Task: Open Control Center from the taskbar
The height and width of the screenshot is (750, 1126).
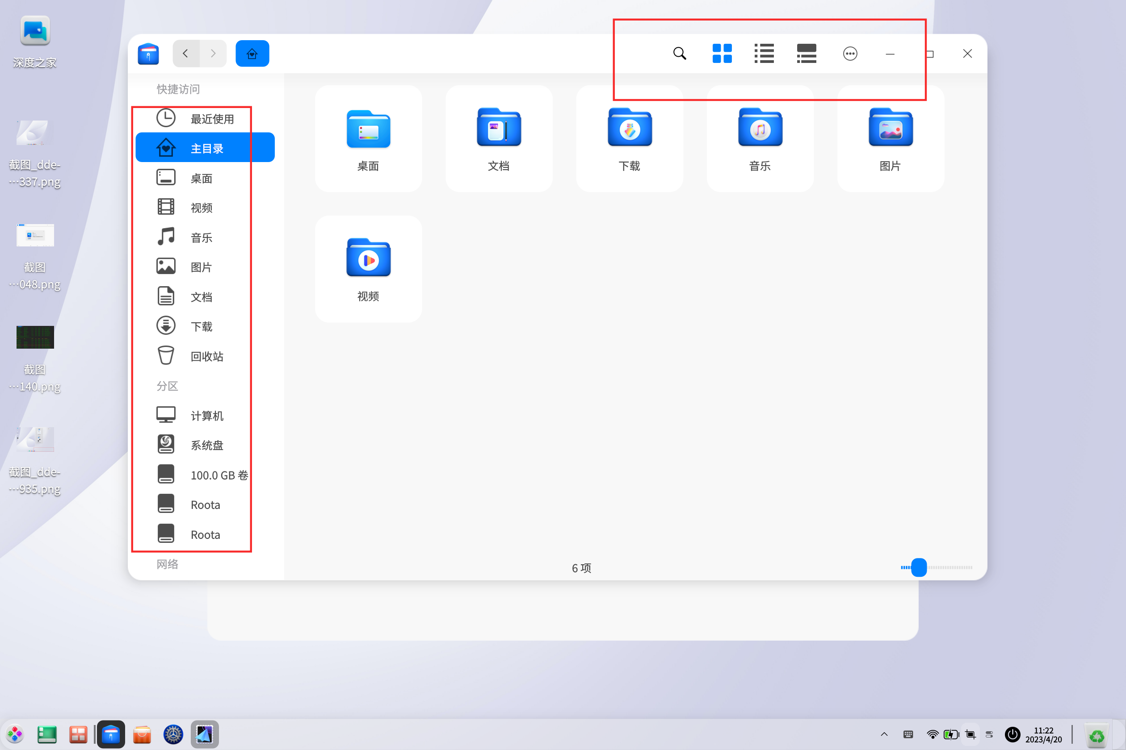Action: click(x=173, y=734)
